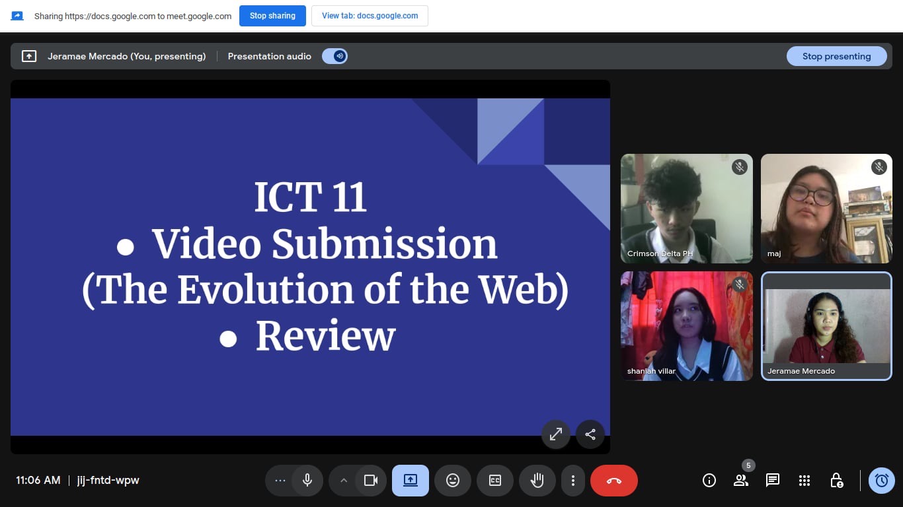This screenshot has width=903, height=507.
Task: Open meeting details info icon
Action: click(x=709, y=481)
